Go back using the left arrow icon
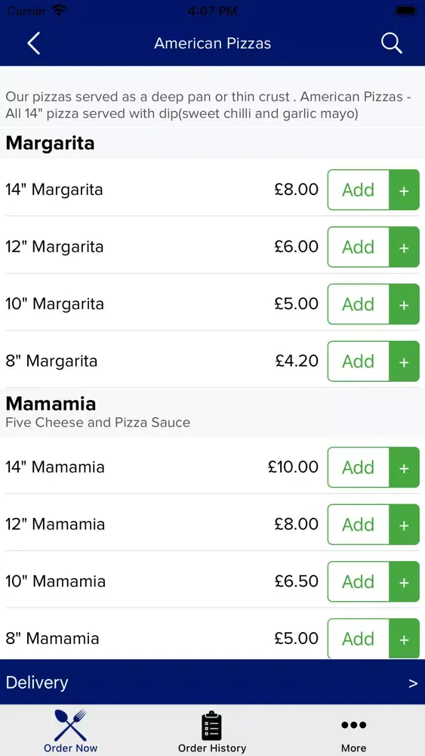This screenshot has height=756, width=425. click(34, 43)
